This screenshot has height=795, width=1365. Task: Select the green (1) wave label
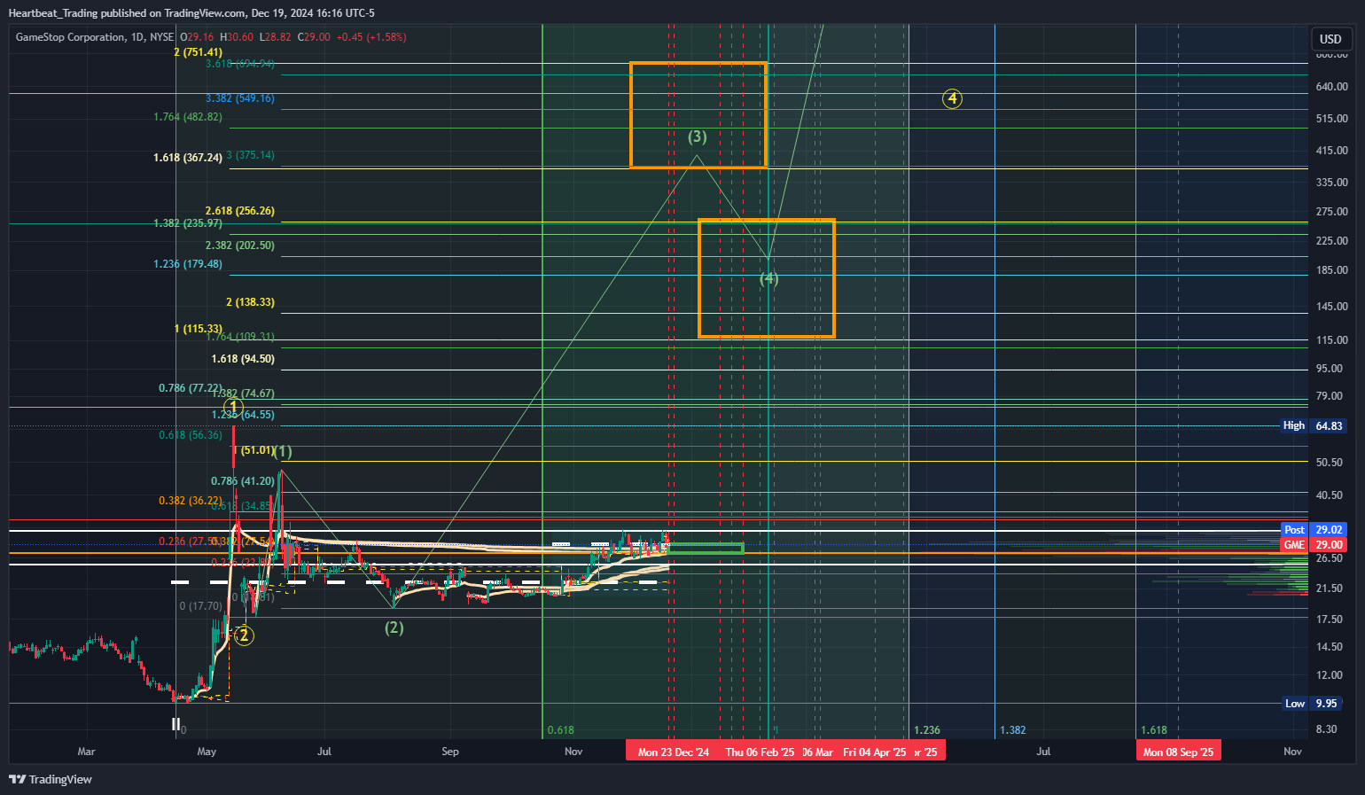point(282,452)
